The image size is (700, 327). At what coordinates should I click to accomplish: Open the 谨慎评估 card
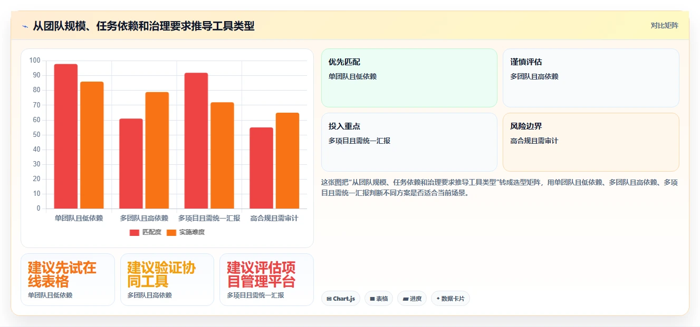591,78
